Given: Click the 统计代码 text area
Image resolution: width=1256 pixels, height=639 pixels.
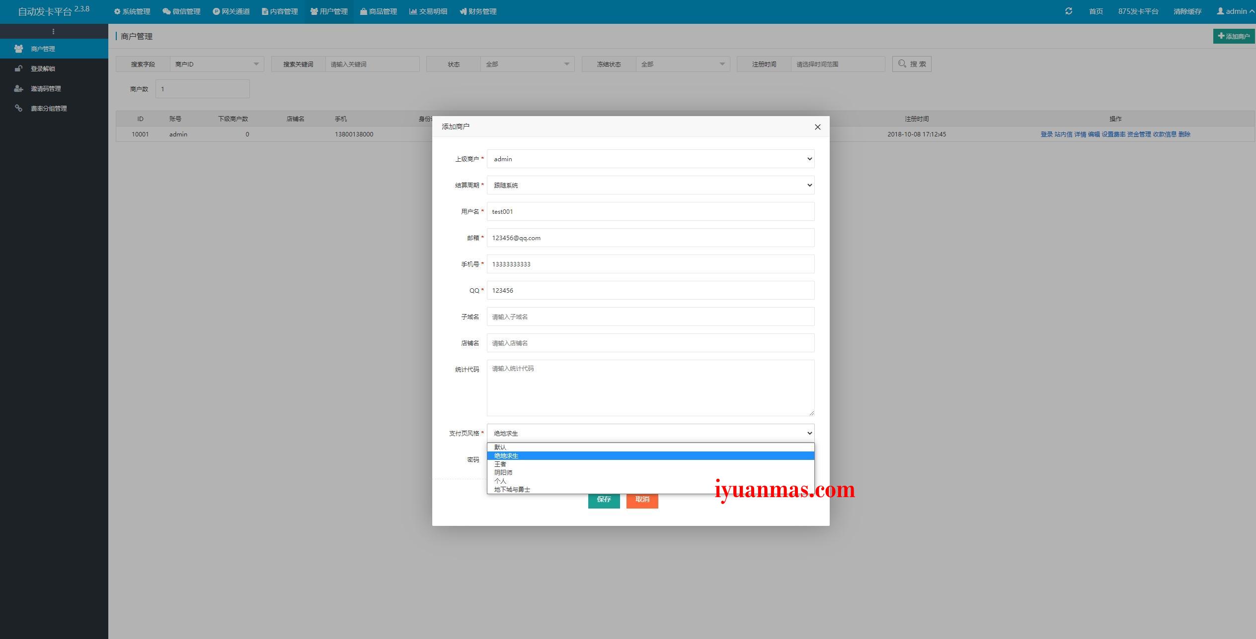Looking at the screenshot, I should [x=650, y=388].
